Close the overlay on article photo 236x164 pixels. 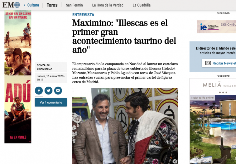(x=175, y=161)
